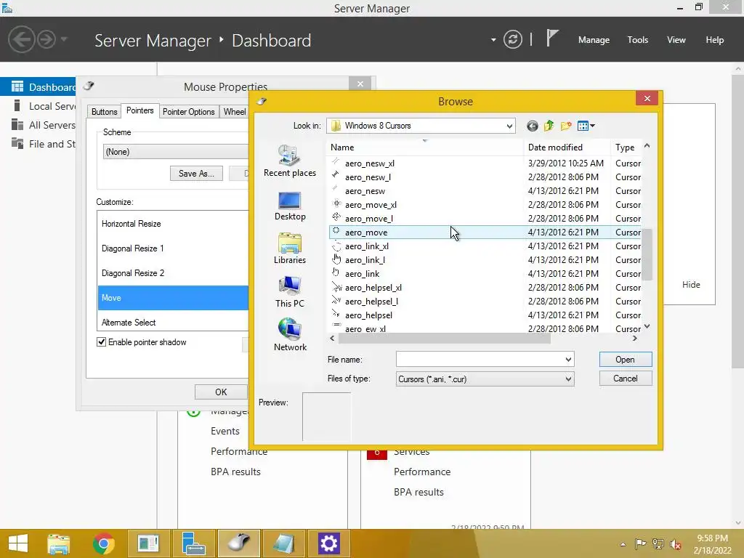The height and width of the screenshot is (558, 744).
Task: Click the aero_link_l hand cursor icon
Action: pyautogui.click(x=336, y=259)
